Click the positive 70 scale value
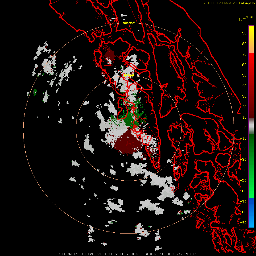256x256 pixels. point(244,54)
